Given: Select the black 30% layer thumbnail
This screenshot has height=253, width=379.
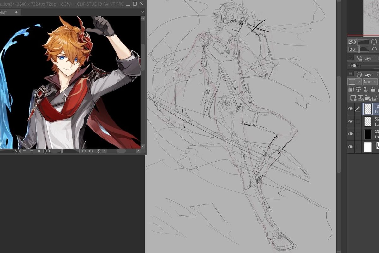Looking at the screenshot, I should pyautogui.click(x=368, y=134).
